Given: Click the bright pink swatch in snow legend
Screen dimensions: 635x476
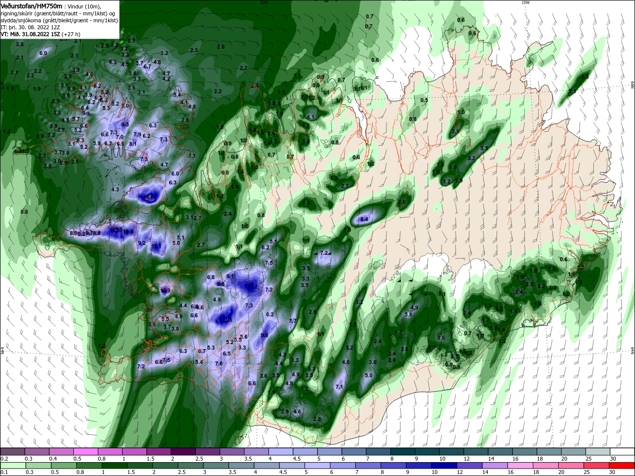Looking at the screenshot, I should [85, 452].
